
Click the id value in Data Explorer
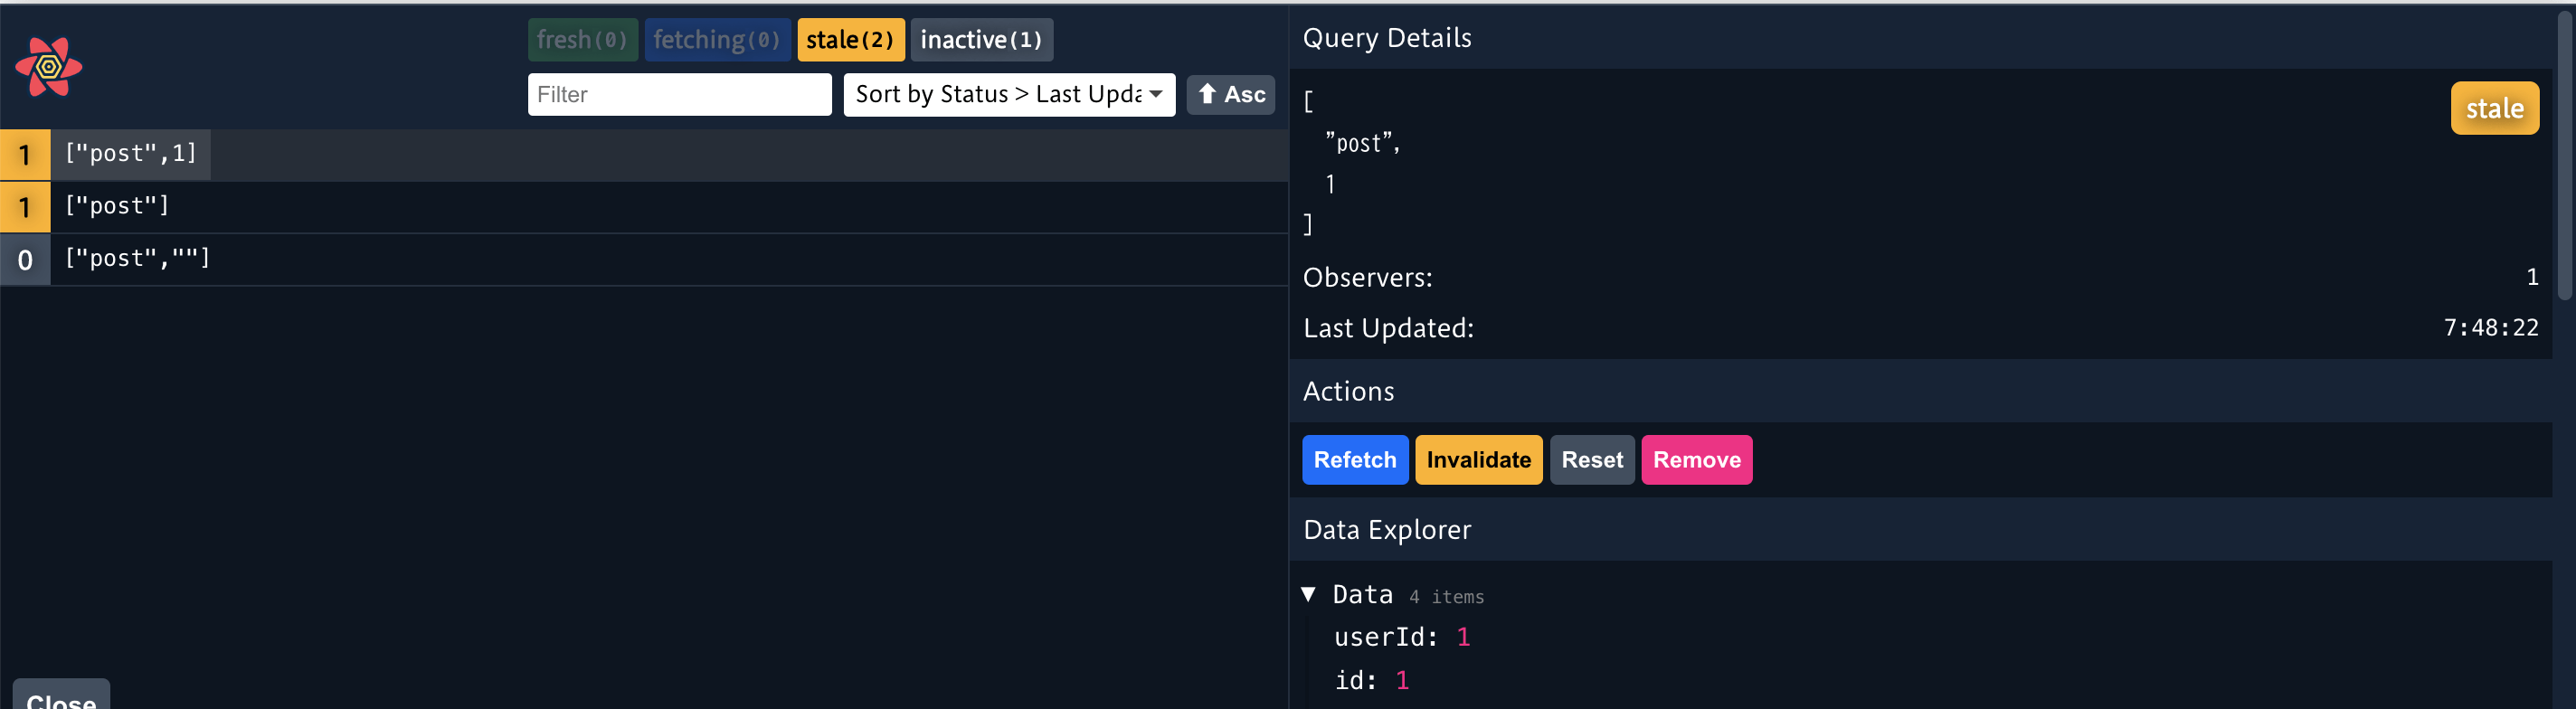(x=1402, y=681)
